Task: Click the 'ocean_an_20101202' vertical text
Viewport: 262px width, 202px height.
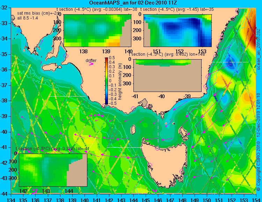Action: click(x=259, y=49)
